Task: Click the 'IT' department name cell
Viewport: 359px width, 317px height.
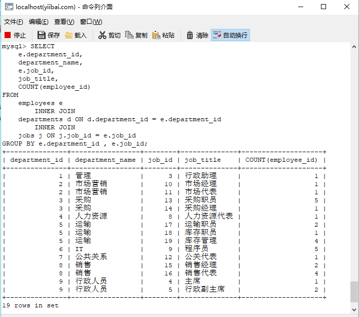Action: [79, 249]
